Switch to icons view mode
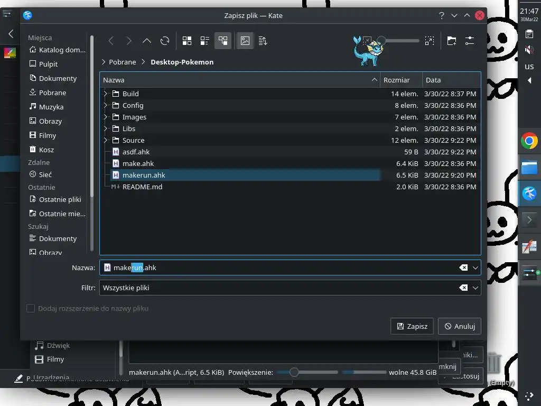This screenshot has width=541, height=406. tap(187, 41)
